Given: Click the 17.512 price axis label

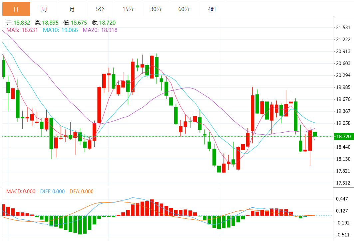Looking at the screenshot, I should pos(343,183).
